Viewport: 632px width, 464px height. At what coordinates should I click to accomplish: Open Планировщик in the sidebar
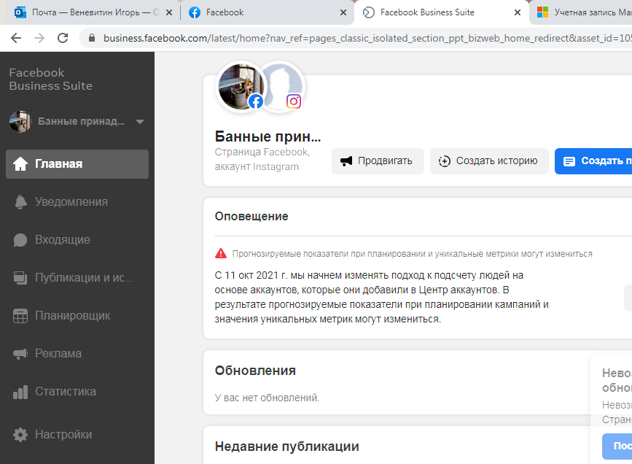pos(77,315)
